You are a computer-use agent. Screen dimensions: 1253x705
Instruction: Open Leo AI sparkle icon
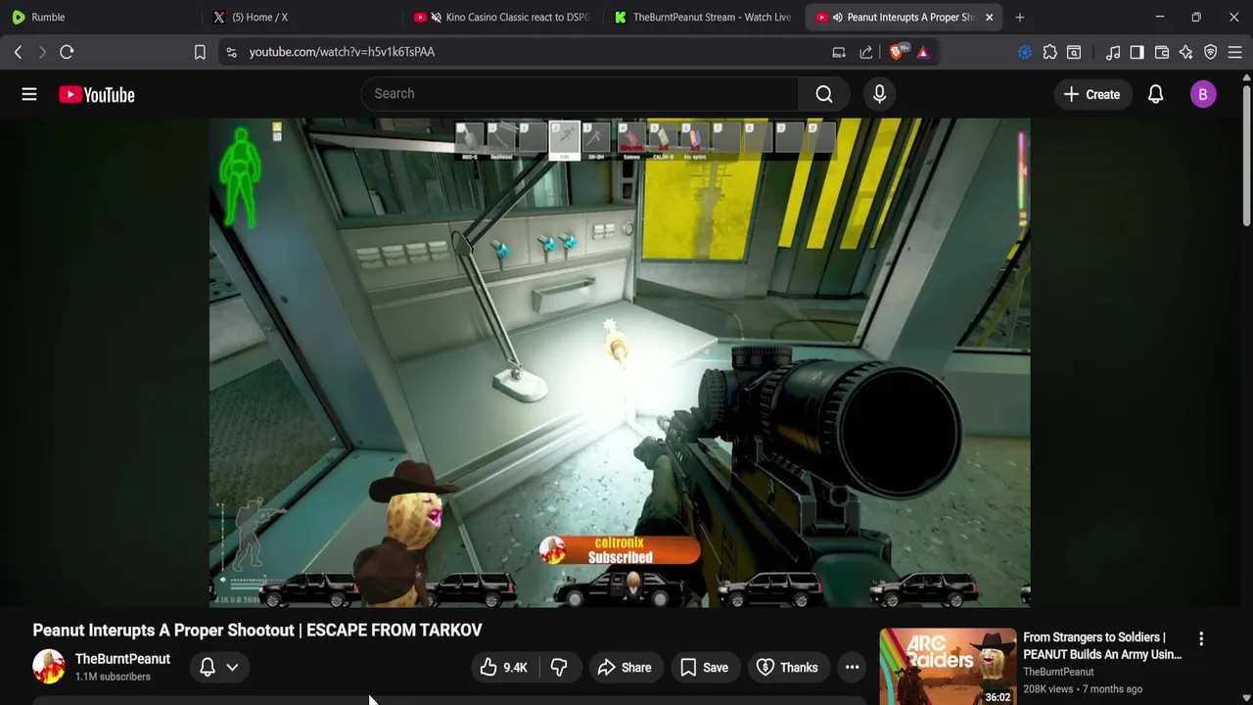click(1185, 52)
